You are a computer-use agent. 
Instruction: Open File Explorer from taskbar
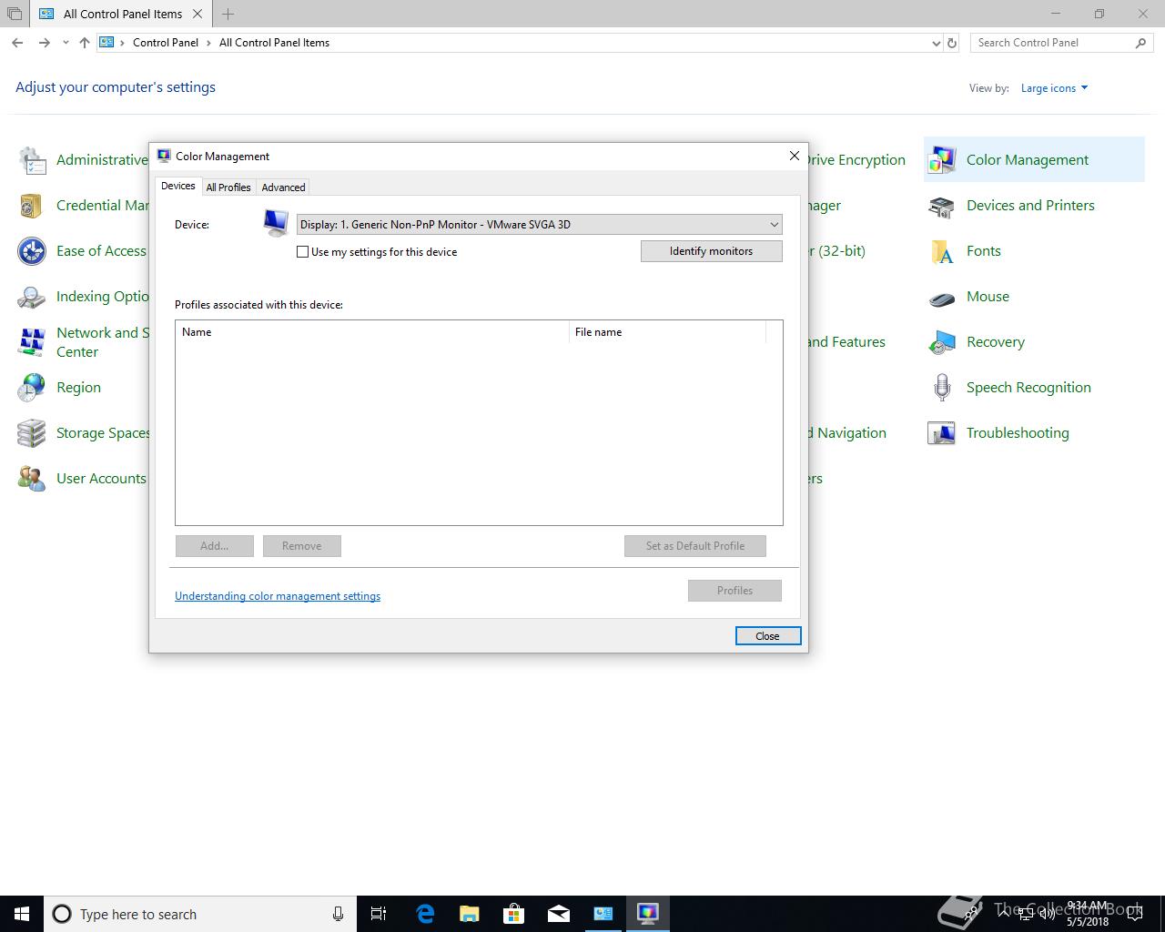[x=470, y=914]
